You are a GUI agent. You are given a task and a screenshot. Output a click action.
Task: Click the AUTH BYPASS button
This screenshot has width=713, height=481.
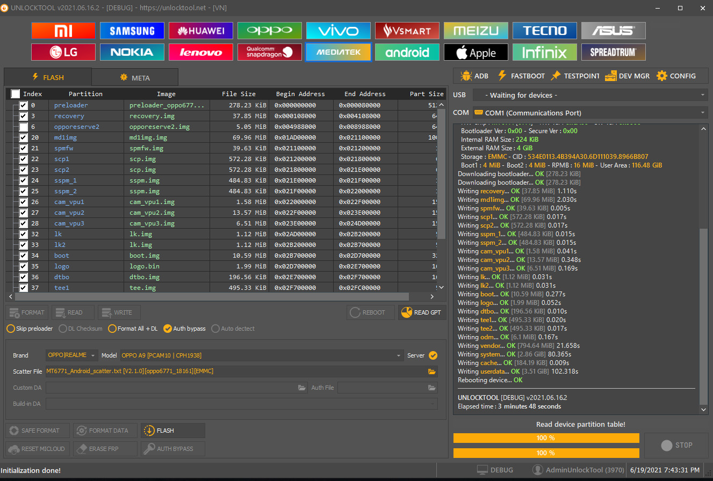[x=173, y=449]
